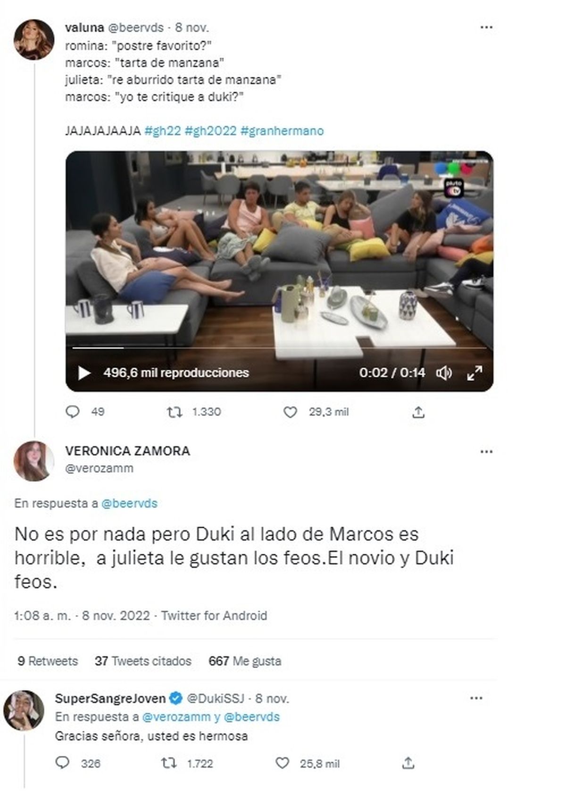
Task: Mute the video with the speaker icon
Action: coord(444,373)
